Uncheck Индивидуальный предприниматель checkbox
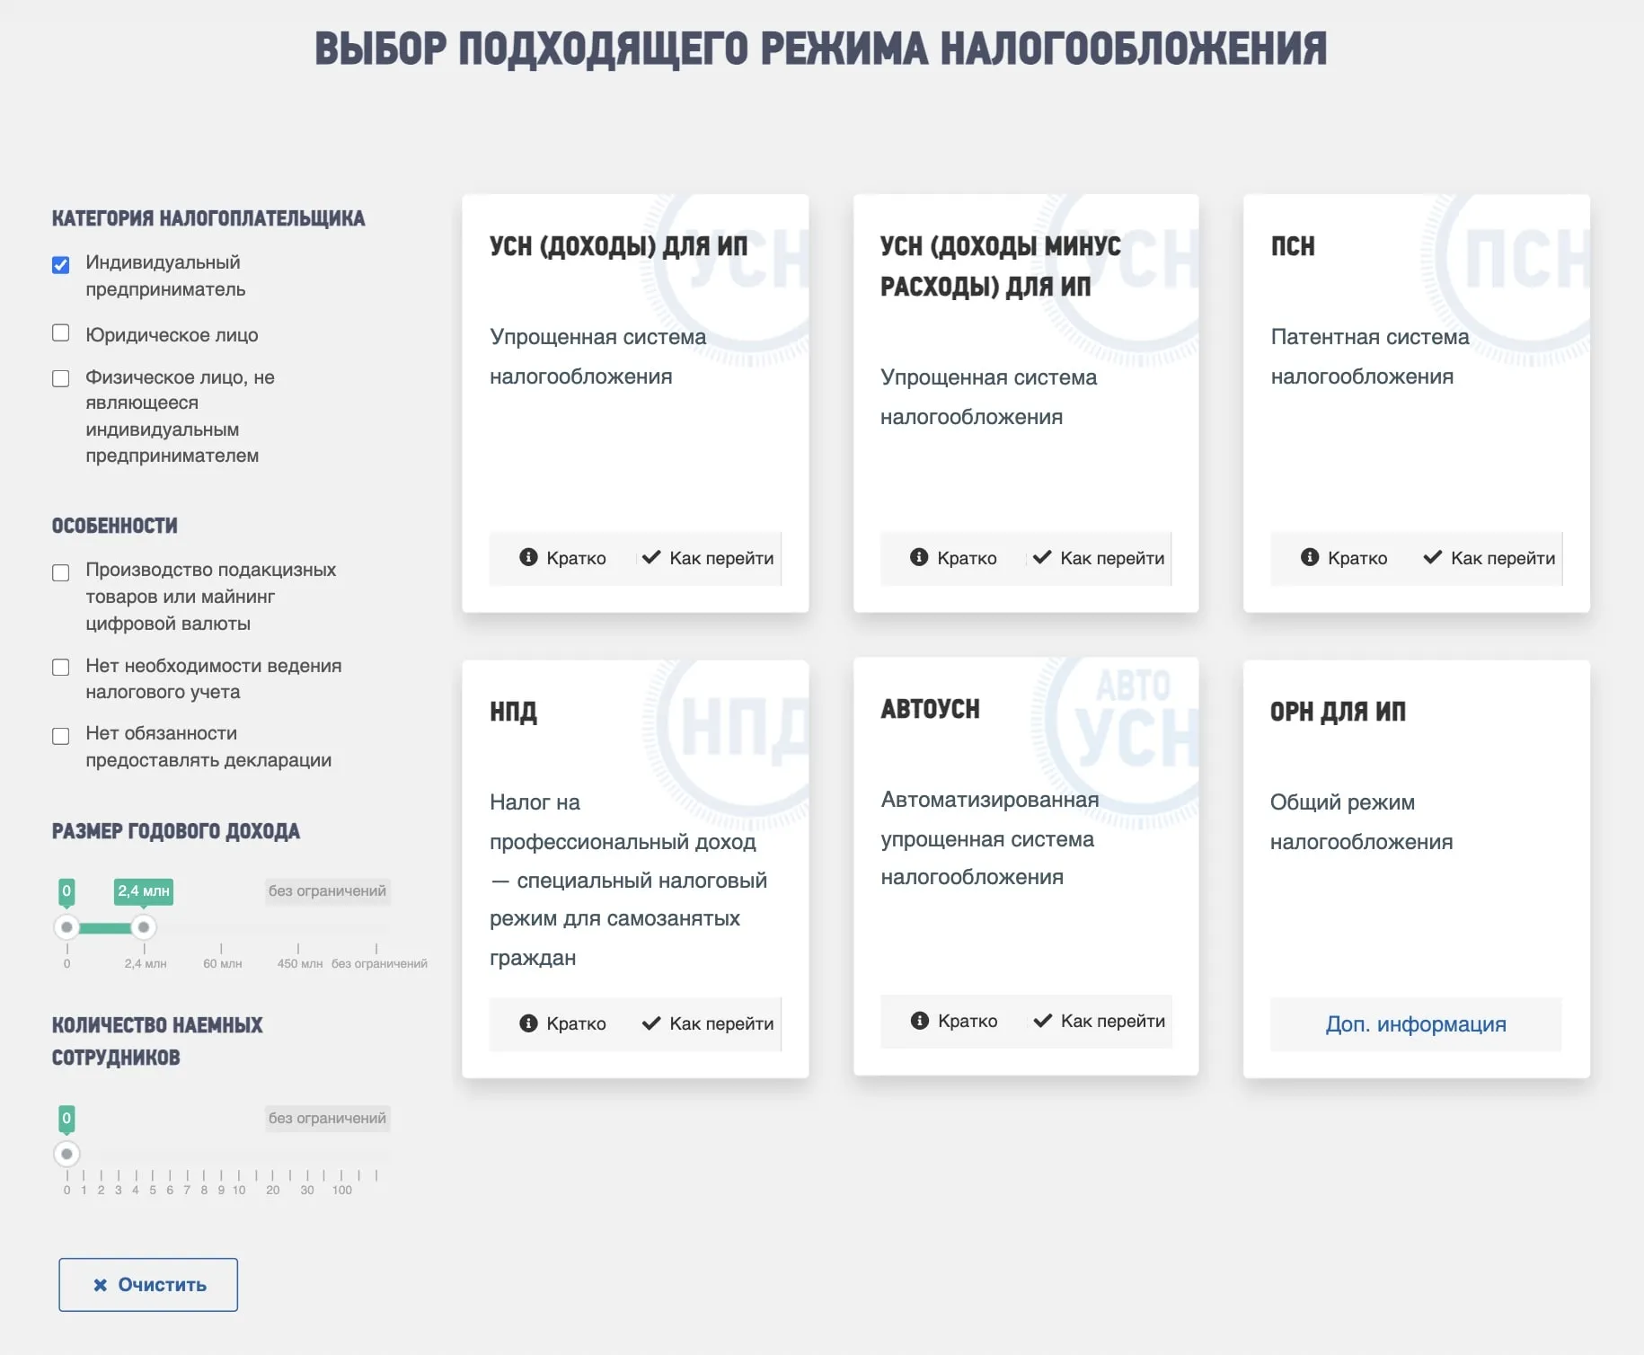The image size is (1644, 1355). (61, 265)
